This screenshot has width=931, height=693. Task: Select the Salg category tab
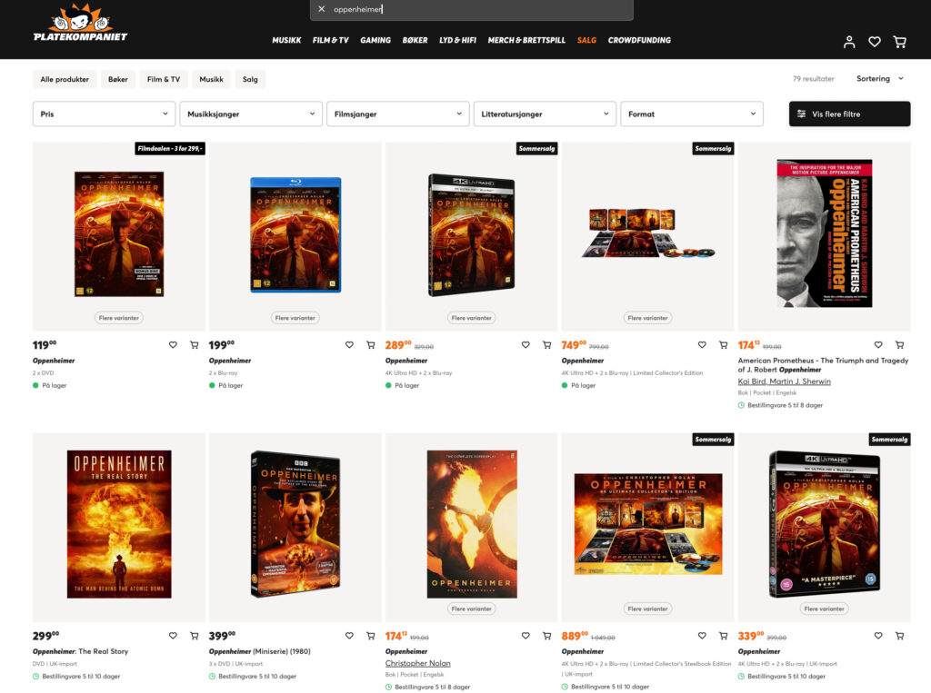click(x=250, y=79)
